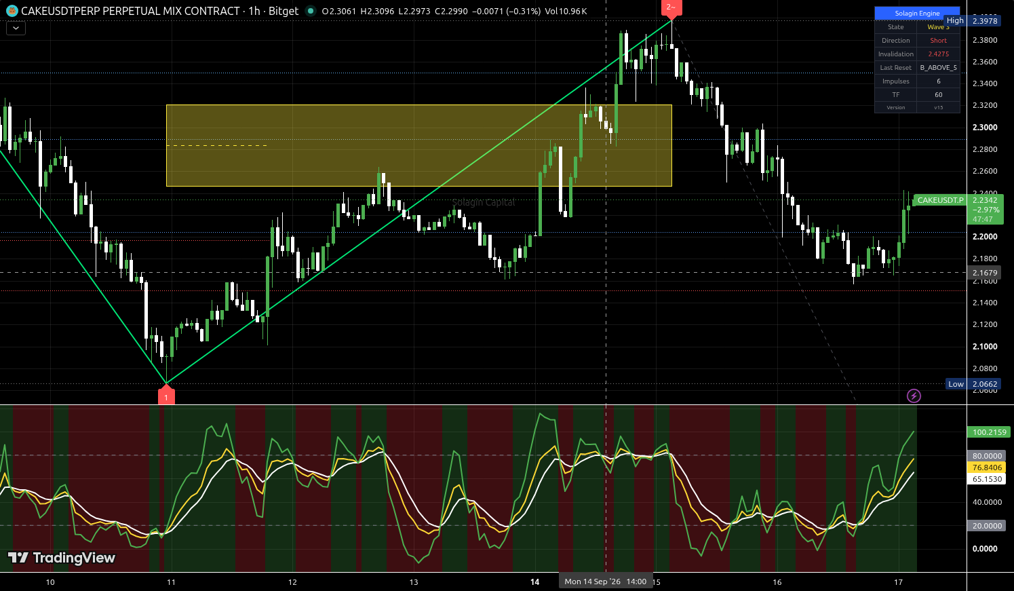Click the 20.0000 oscillator level label
Screen dimensions: 1014x591
click(x=987, y=526)
